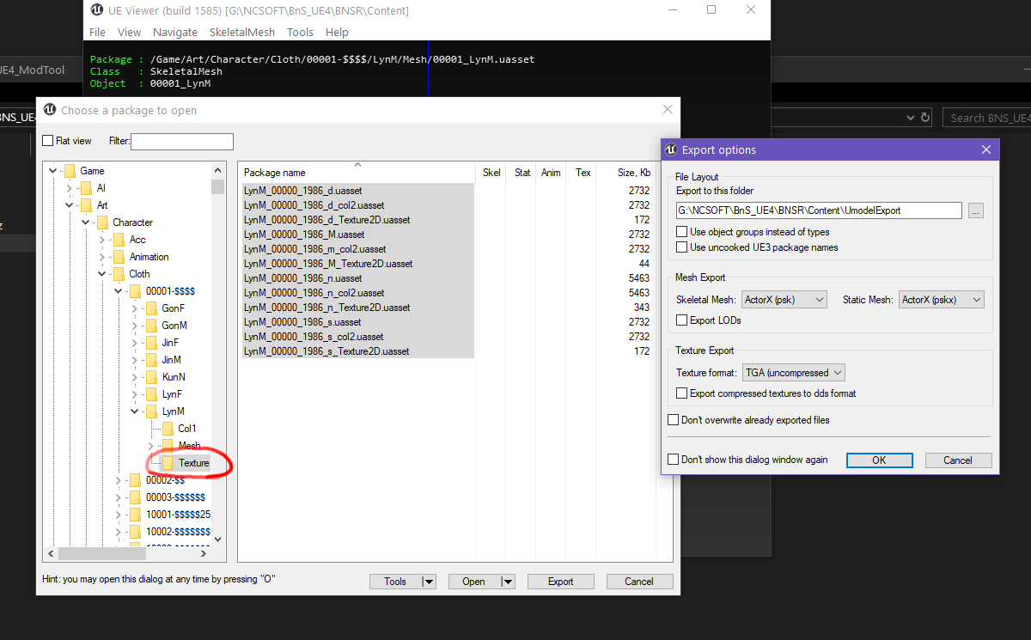The width and height of the screenshot is (1031, 640).
Task: Confirm Export options with OK
Action: click(879, 460)
